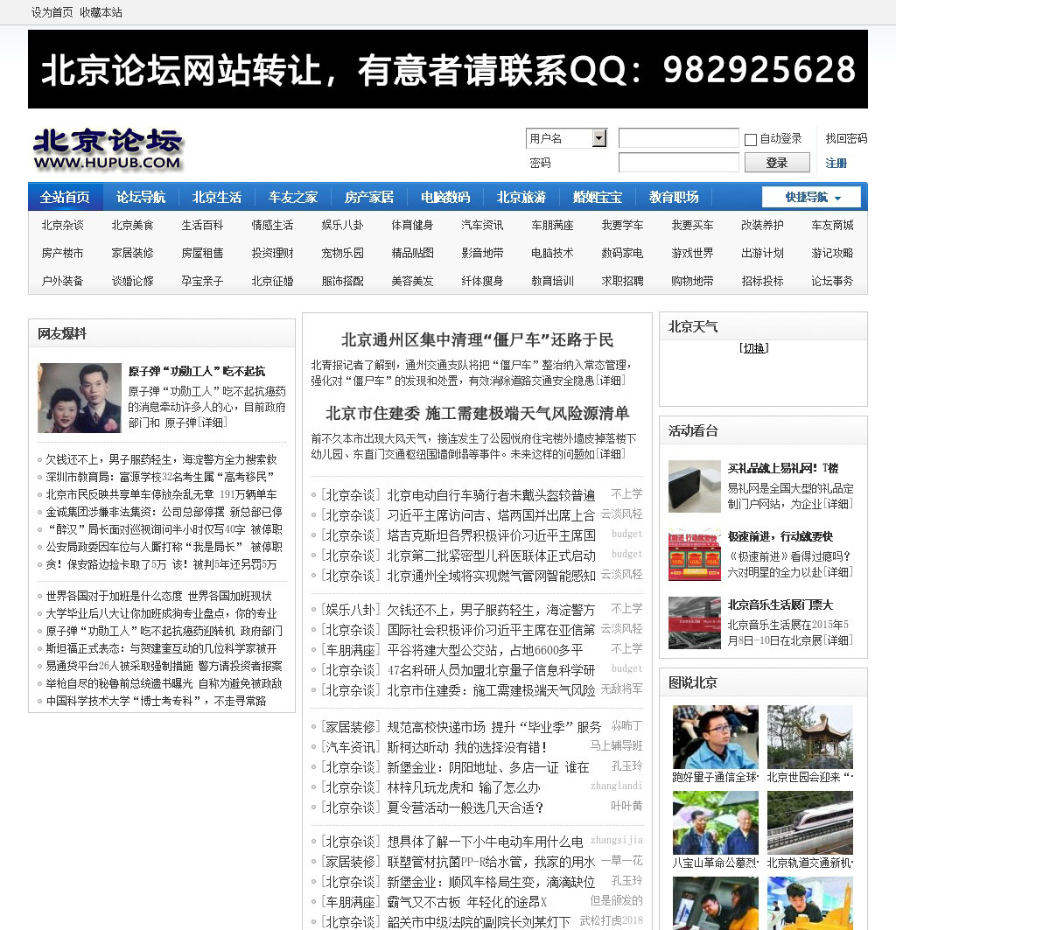Click the 切换 link in 北京天气

click(x=753, y=348)
